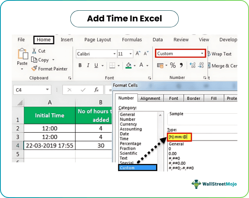Open the Formulas tab
The height and width of the screenshot is (198, 249).
[132, 40]
